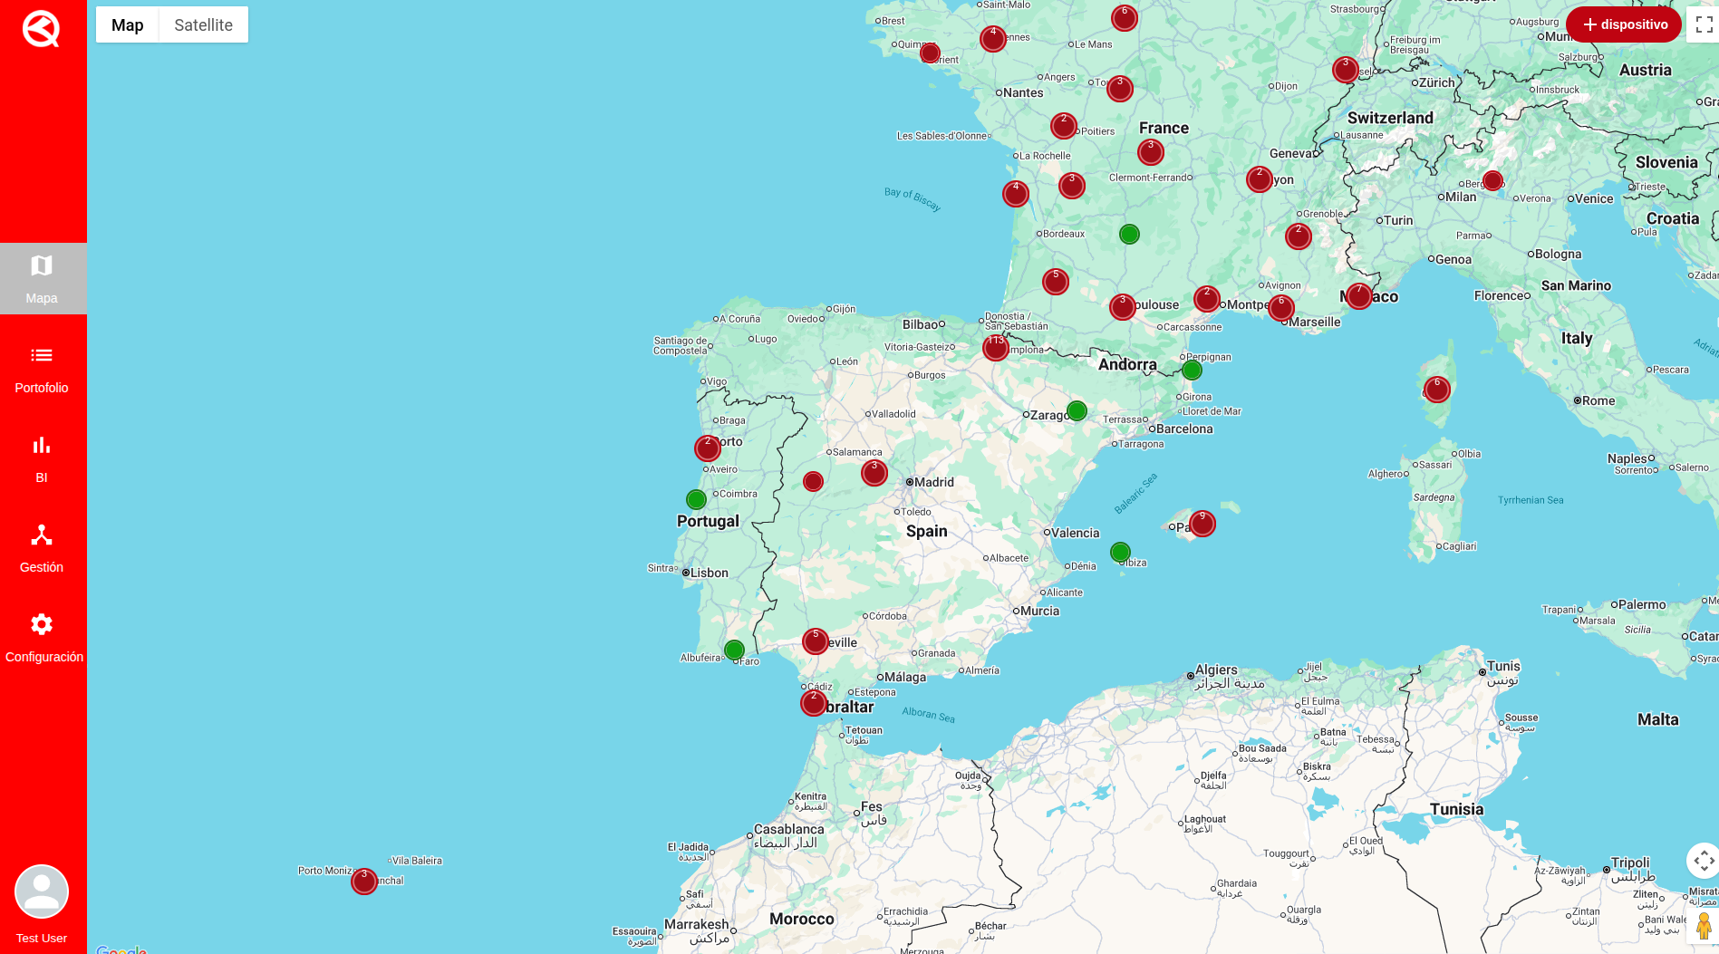The image size is (1719, 954).
Task: Click the 'Madrid' city label
Action: 934,482
